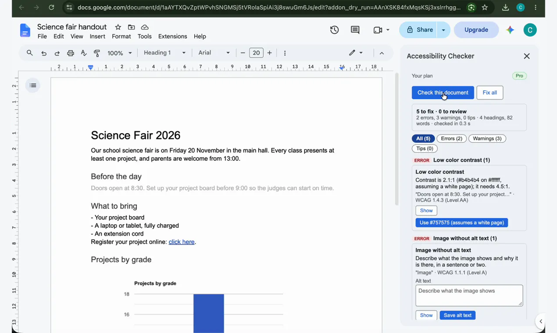The width and height of the screenshot is (557, 333).
Task: Open the Format menu
Action: (x=121, y=36)
